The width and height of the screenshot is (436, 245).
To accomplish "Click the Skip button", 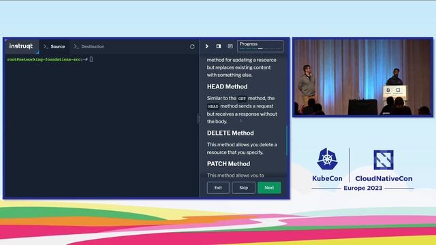I will pos(244,188).
